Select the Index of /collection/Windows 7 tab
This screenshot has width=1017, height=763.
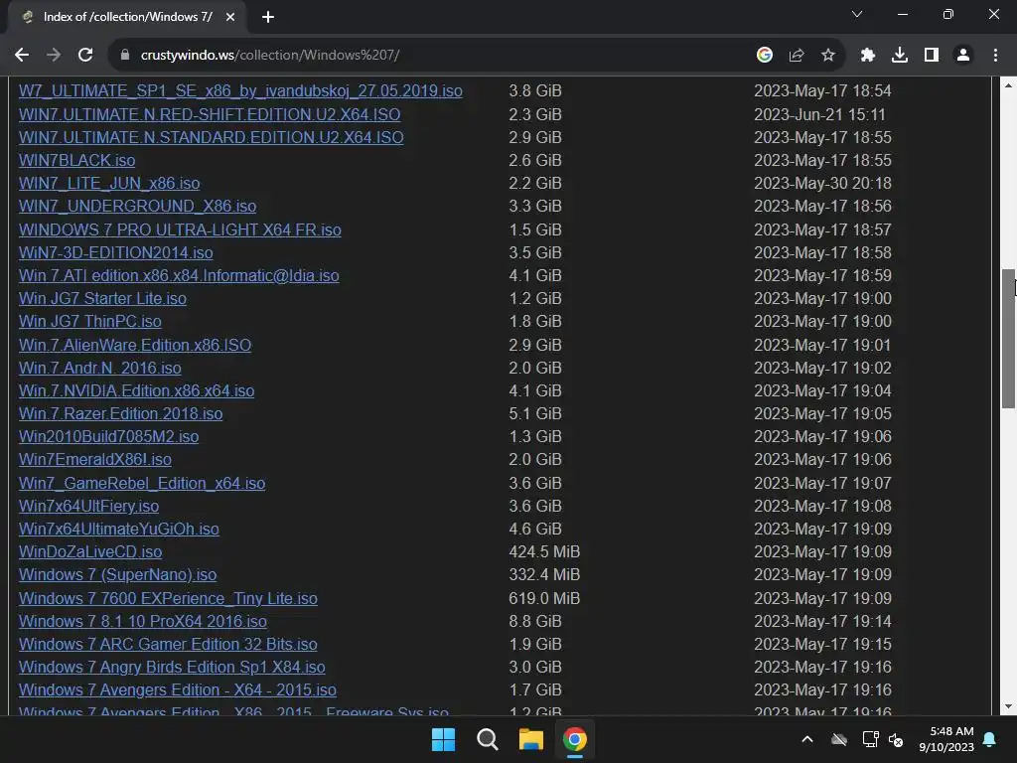tap(127, 17)
